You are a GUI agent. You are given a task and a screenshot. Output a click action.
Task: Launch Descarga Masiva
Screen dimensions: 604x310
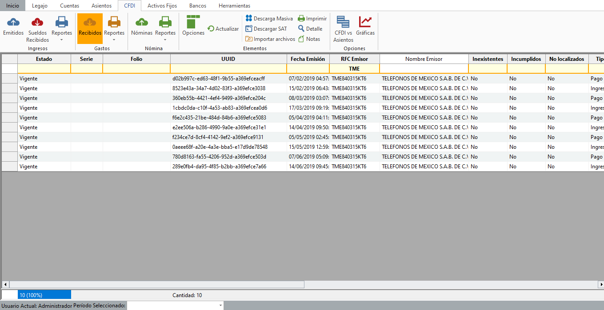[x=269, y=19]
